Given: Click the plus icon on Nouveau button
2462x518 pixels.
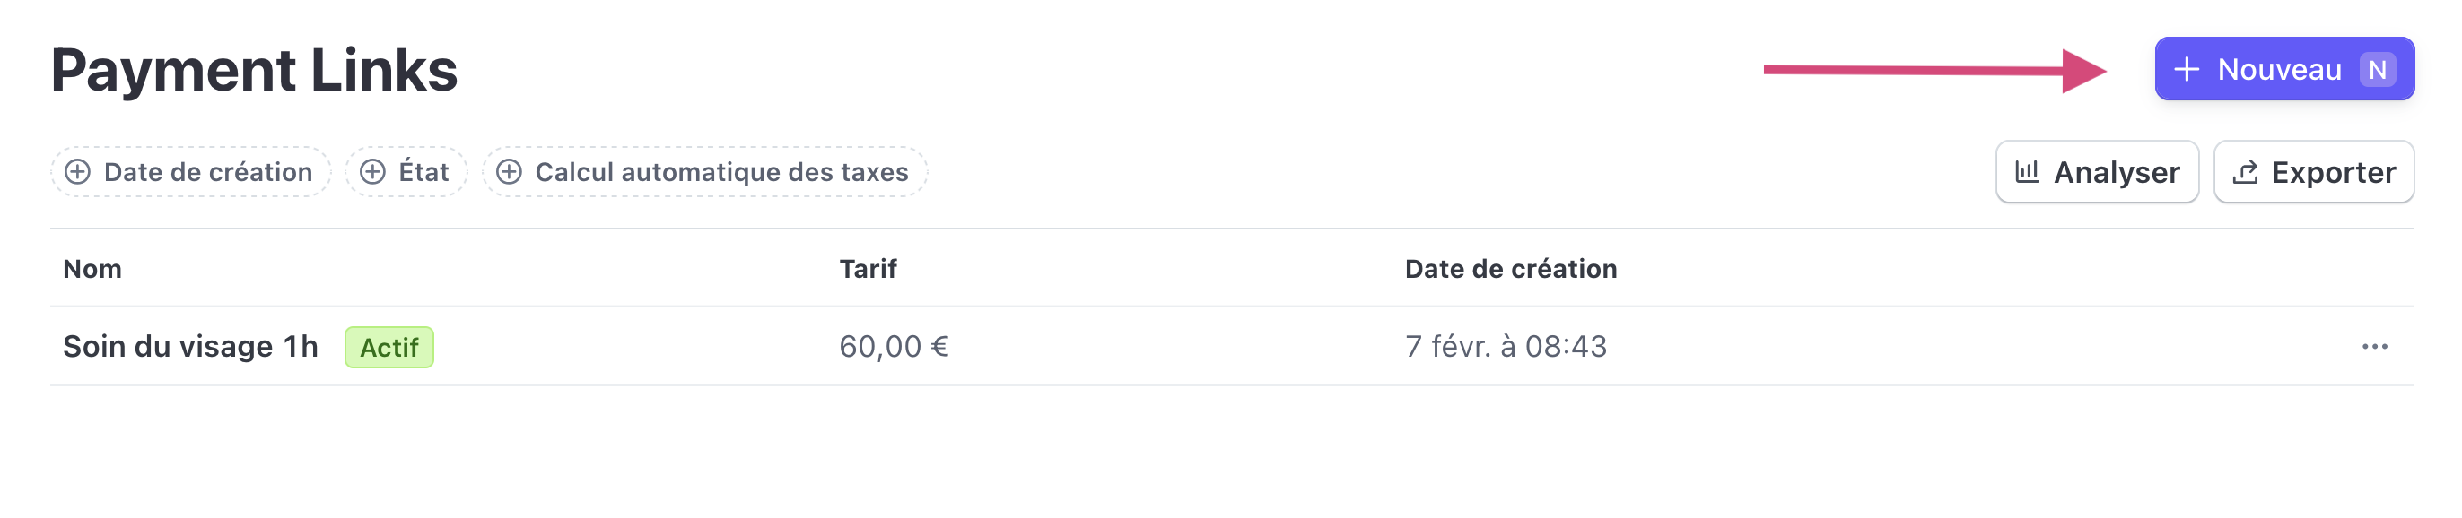Looking at the screenshot, I should pyautogui.click(x=2186, y=70).
